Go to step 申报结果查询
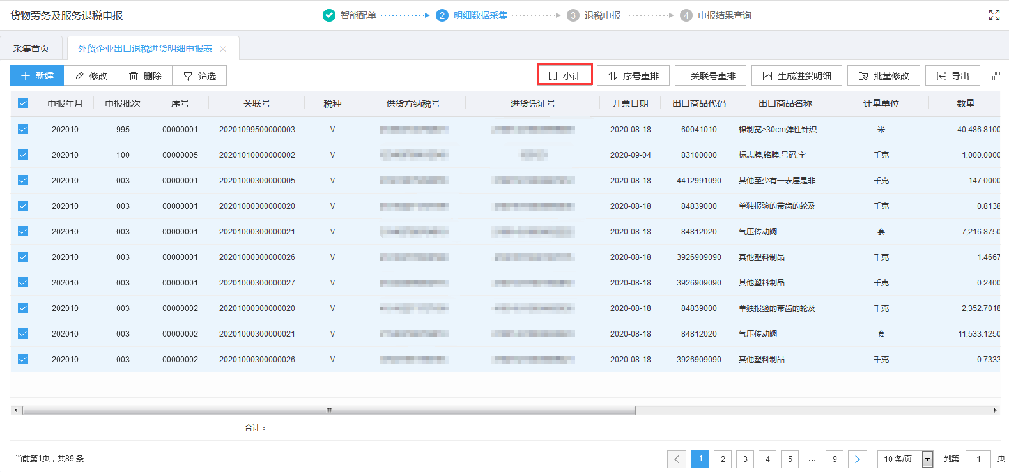The height and width of the screenshot is (472, 1009). (716, 15)
